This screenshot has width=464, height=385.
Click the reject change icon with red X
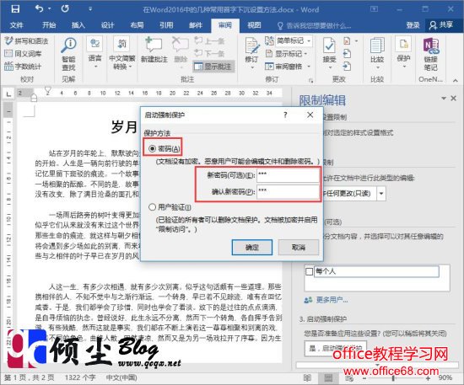point(347,40)
